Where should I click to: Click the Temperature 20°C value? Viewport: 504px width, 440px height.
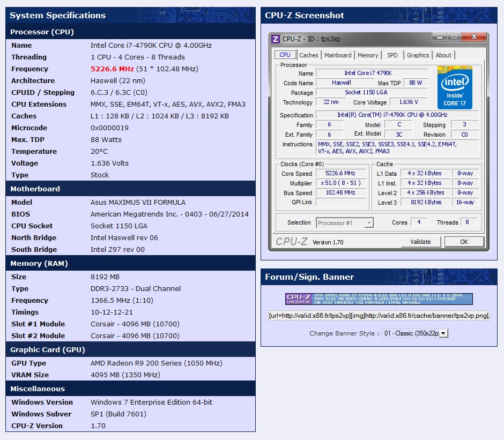(x=99, y=151)
